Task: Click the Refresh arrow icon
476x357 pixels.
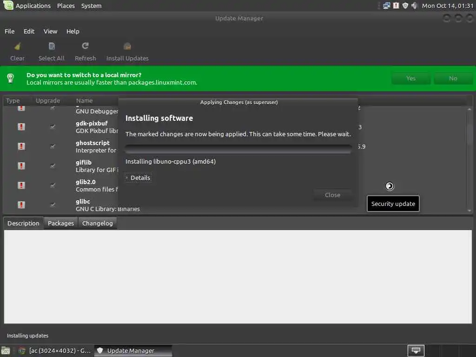Action: pos(86,46)
